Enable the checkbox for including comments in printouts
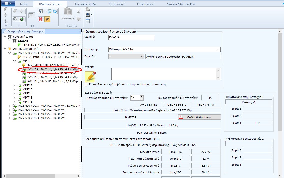This screenshot has height=178, width=284. [86, 85]
